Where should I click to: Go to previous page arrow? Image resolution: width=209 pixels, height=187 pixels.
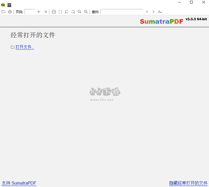click(x=39, y=12)
